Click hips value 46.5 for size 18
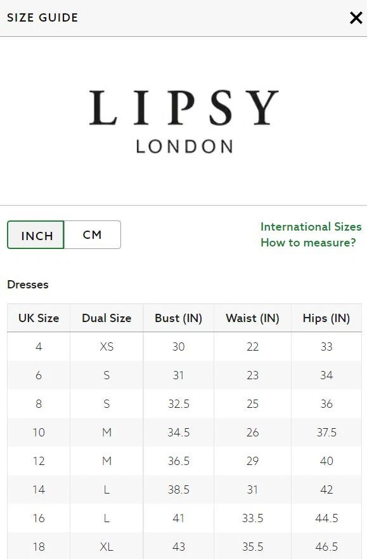This screenshot has width=367, height=559. (326, 546)
